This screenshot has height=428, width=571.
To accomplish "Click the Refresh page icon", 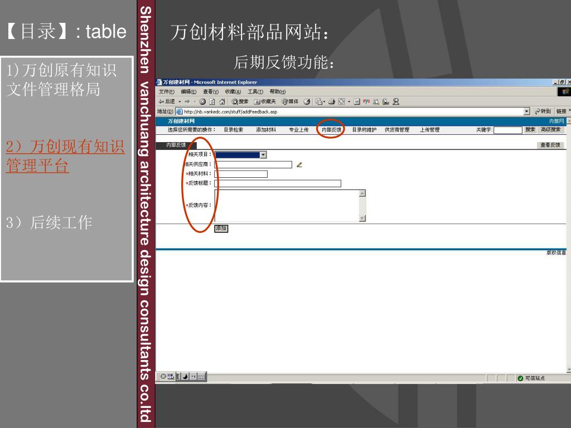I will tap(212, 101).
